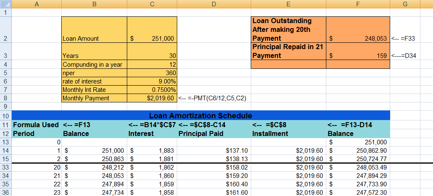The height and width of the screenshot is (196, 433).
Task: Select the Principal Paid column heading cell
Action: coord(214,133)
